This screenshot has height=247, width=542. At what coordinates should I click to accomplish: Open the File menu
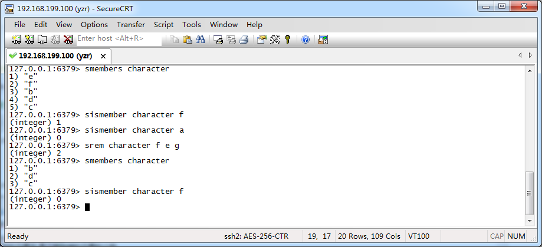19,25
